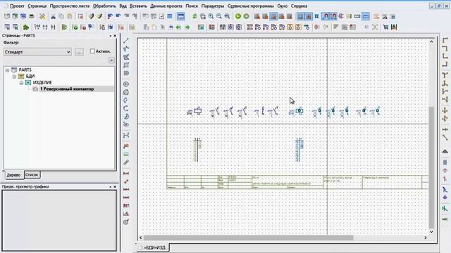Toggle snap-to-grid button with red dot

click(309, 16)
